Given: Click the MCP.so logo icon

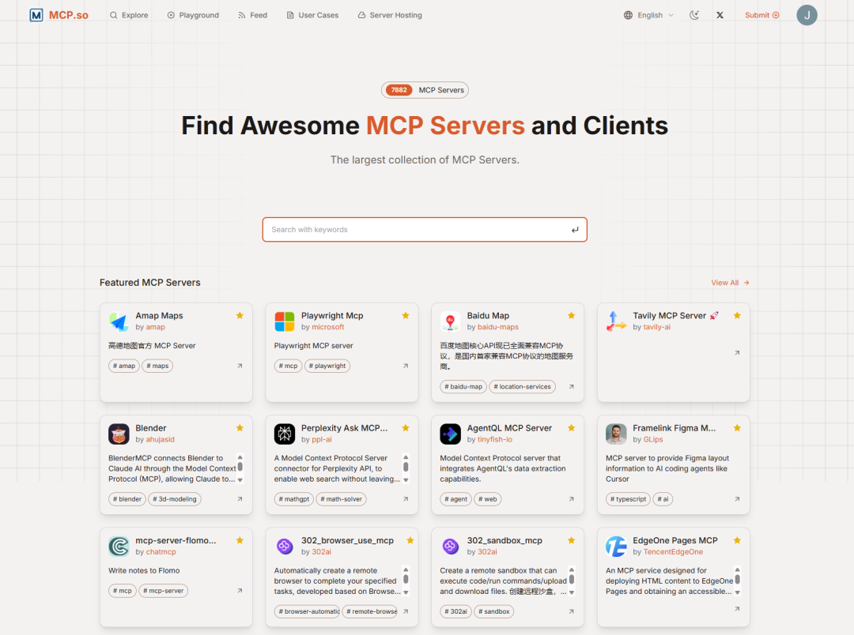Looking at the screenshot, I should point(35,14).
